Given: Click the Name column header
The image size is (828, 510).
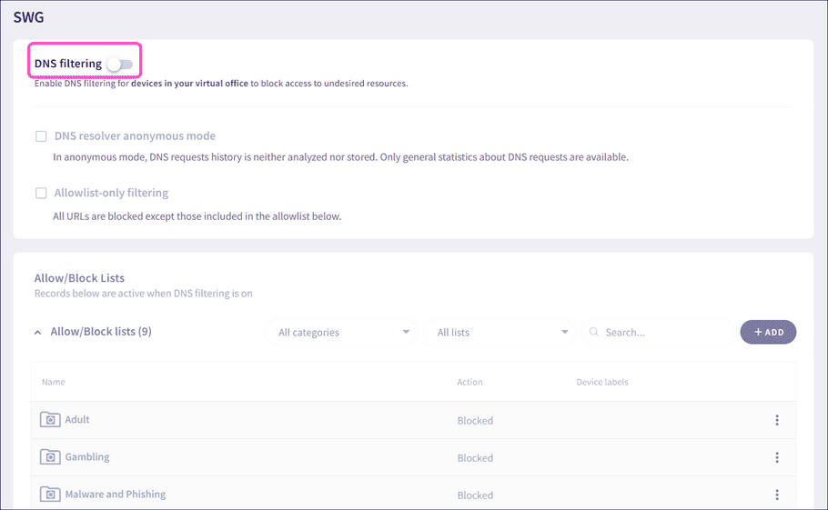Looking at the screenshot, I should pyautogui.click(x=54, y=383).
